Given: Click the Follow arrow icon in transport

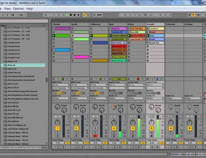Looking at the screenshot, I should [46, 15].
